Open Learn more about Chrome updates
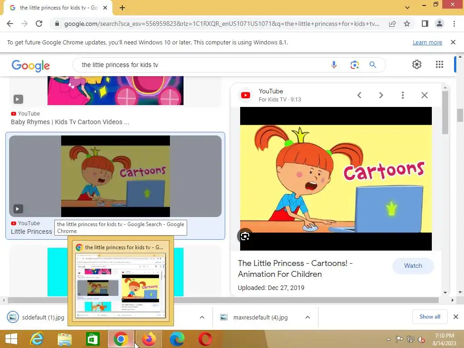 tap(427, 43)
